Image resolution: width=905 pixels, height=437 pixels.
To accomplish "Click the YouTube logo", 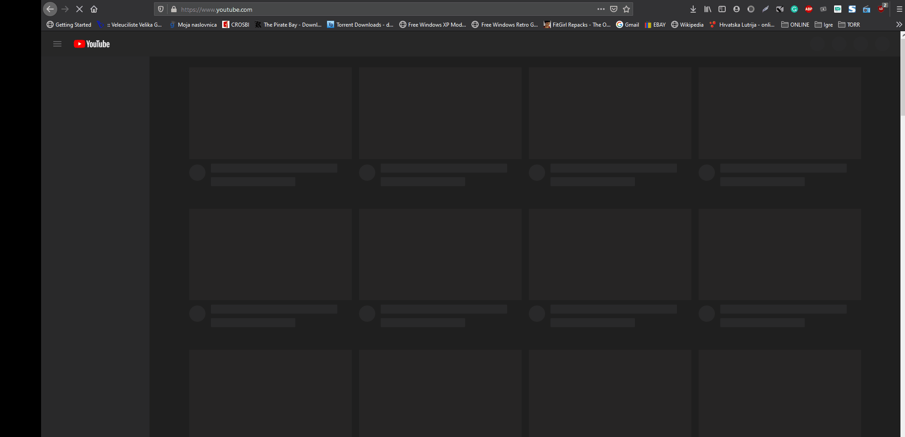I will [x=92, y=44].
